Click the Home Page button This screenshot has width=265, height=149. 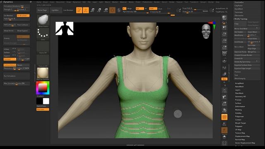[42, 10]
